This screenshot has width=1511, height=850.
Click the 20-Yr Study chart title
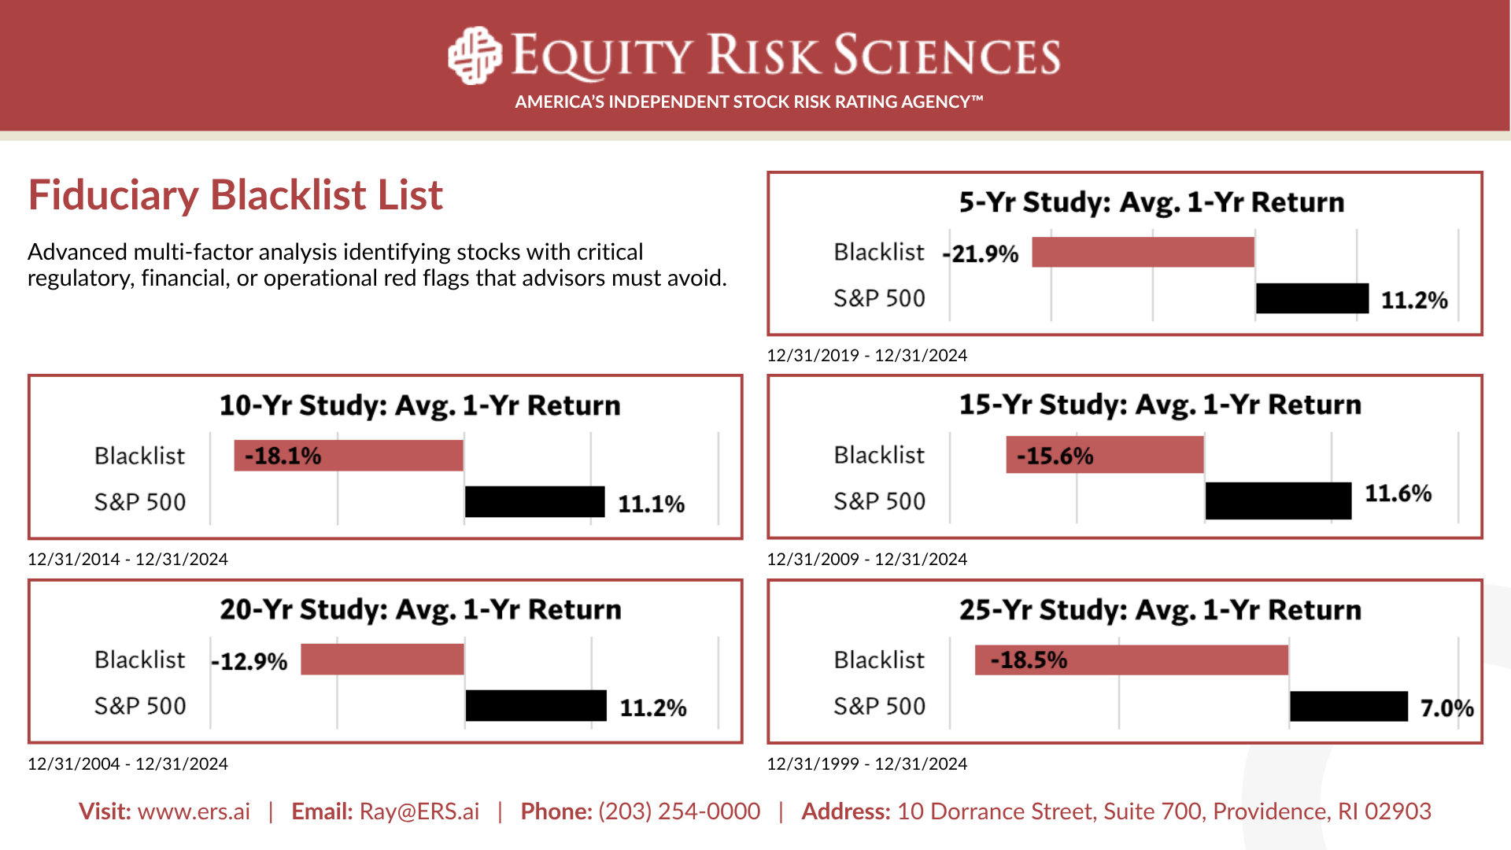420,609
